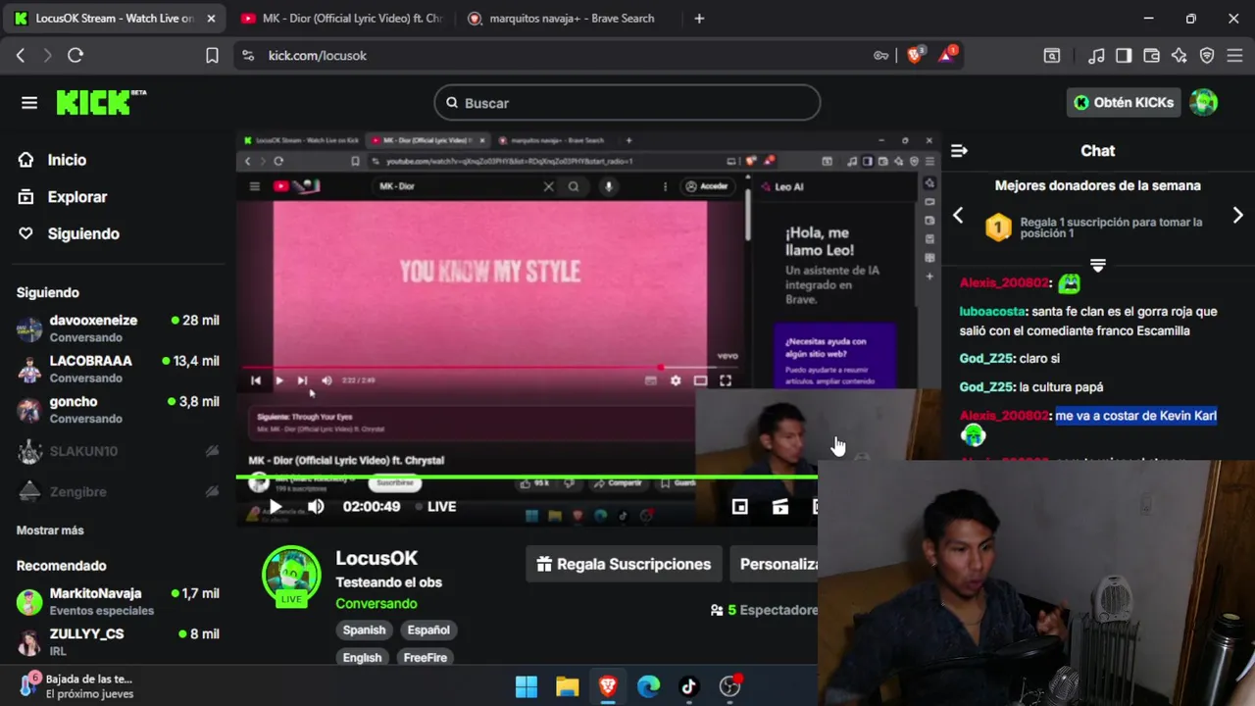Click God_Z25 on 'claro si' message

tap(986, 359)
